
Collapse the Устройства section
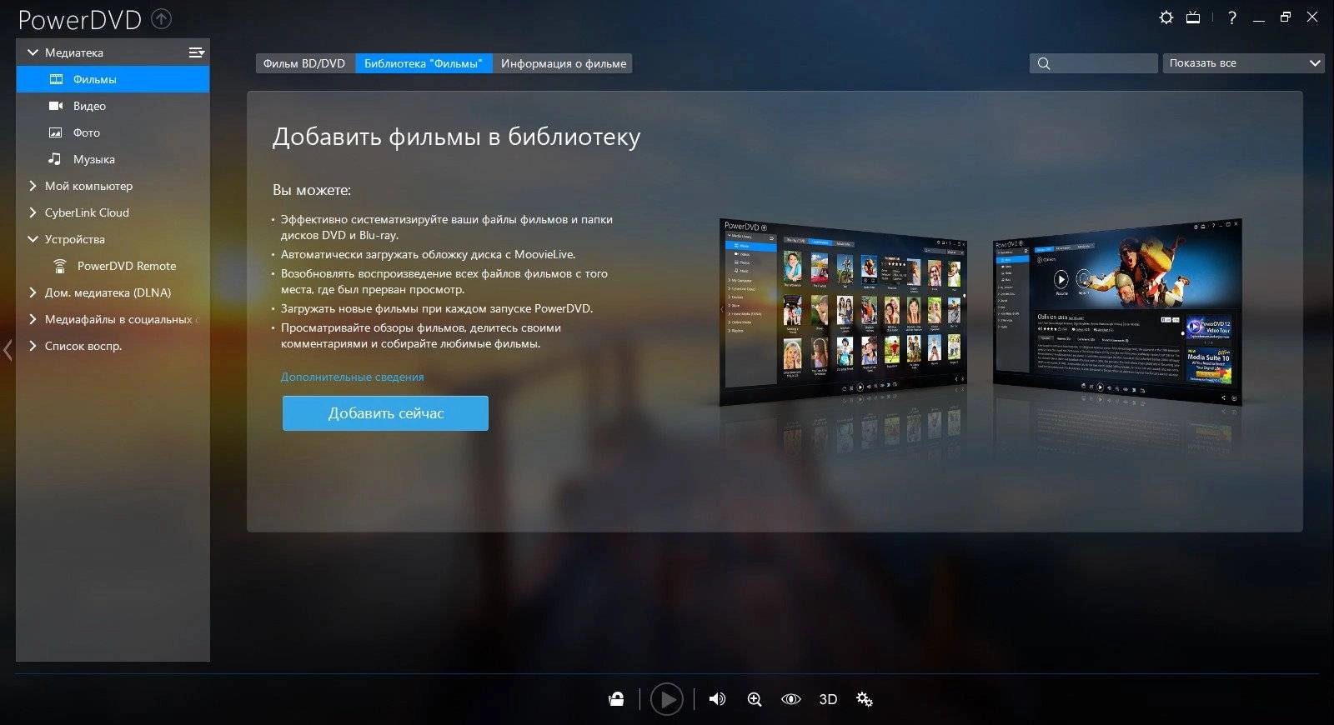point(33,239)
